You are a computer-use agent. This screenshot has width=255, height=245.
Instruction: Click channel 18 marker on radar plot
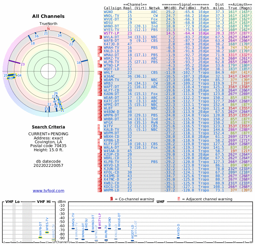30,38
